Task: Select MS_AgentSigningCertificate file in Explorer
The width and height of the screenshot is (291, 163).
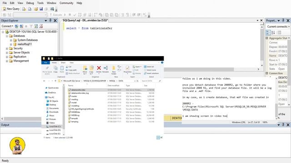Action: (x=82, y=109)
